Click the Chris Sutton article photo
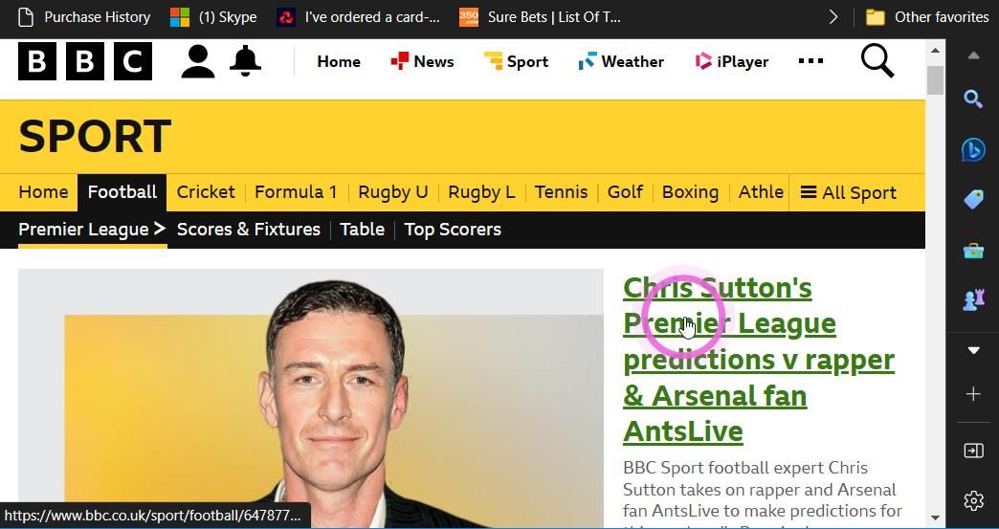 pyautogui.click(x=311, y=399)
